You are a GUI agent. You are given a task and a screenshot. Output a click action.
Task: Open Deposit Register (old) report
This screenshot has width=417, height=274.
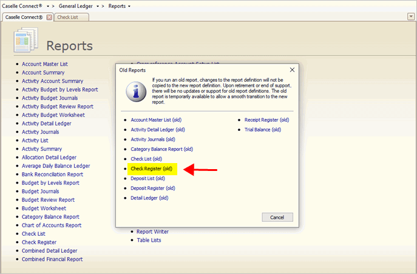pos(154,188)
